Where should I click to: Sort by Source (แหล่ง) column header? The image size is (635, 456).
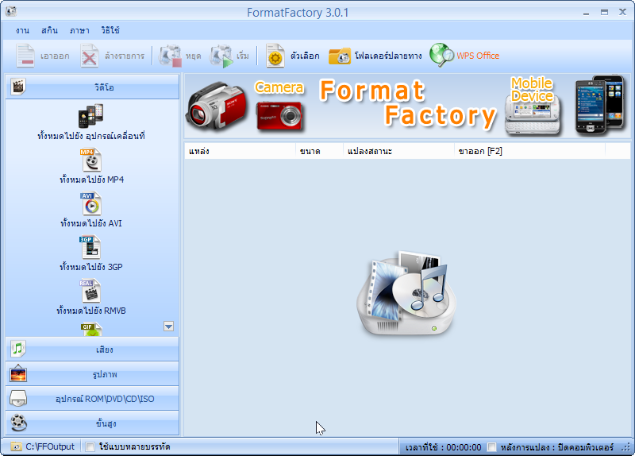[x=240, y=151]
